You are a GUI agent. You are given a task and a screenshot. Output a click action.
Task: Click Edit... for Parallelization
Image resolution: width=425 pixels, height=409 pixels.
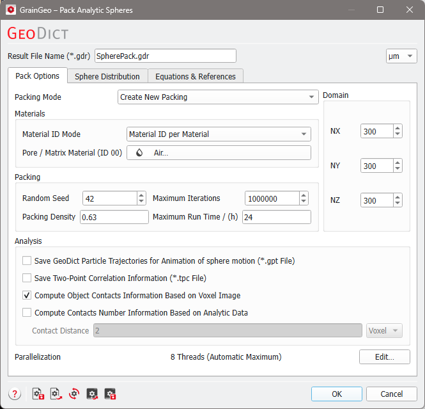(x=385, y=357)
